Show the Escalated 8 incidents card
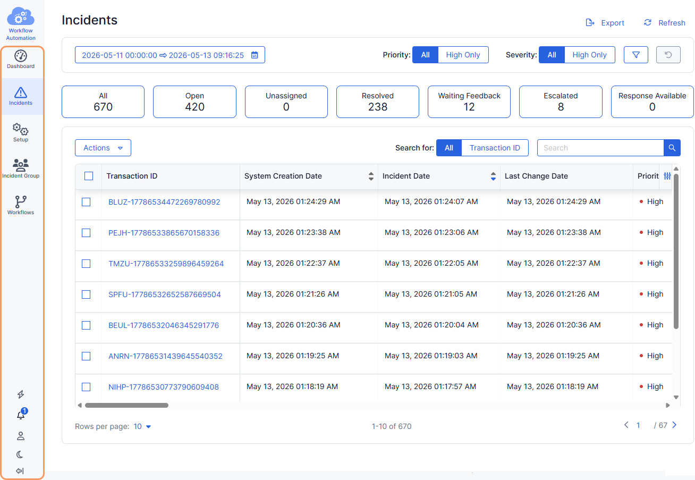 point(561,102)
